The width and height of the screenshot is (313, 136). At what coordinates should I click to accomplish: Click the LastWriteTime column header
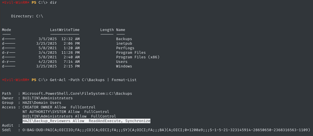pos(64,30)
